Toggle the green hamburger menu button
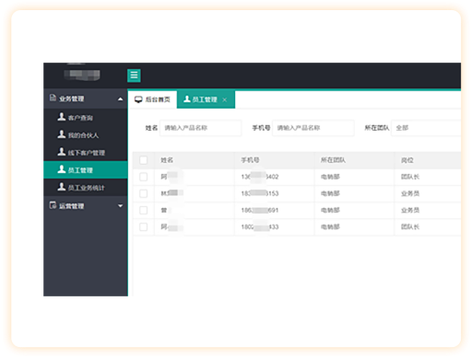 (x=134, y=75)
